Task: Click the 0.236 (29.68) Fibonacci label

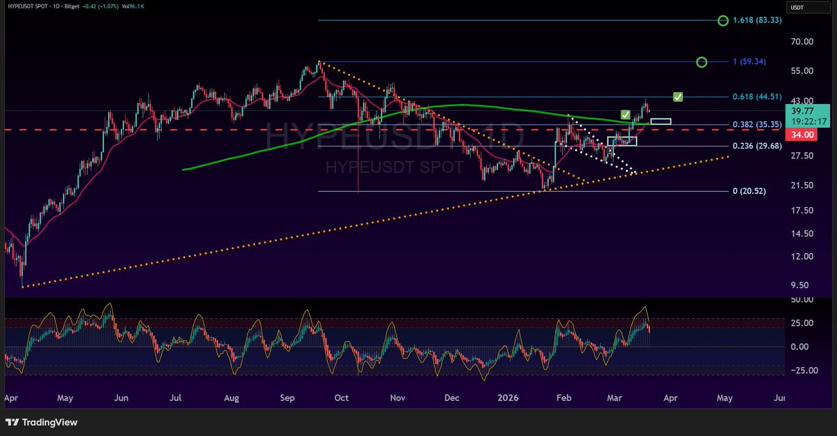Action: click(757, 146)
